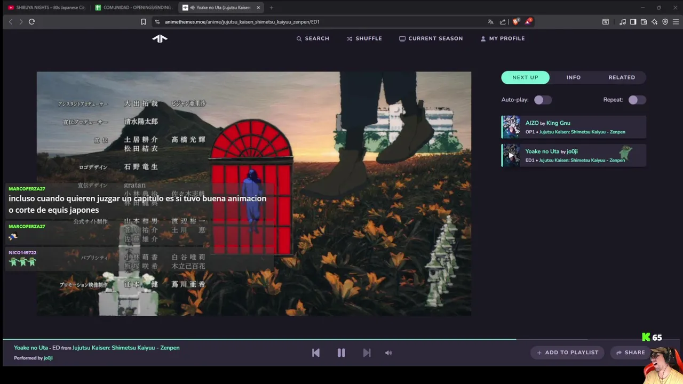Open jo0ji artist link in playlist

pos(572,151)
